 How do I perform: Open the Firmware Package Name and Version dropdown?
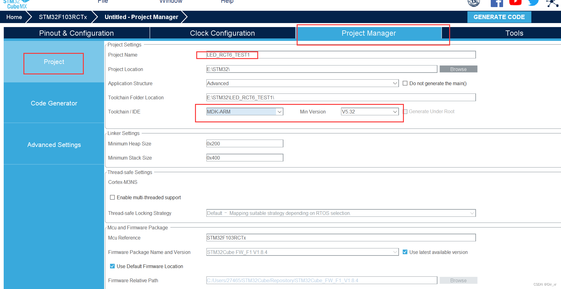(x=303, y=252)
